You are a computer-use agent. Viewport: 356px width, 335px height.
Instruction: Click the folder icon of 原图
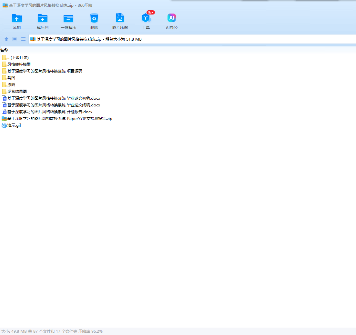(x=4, y=85)
